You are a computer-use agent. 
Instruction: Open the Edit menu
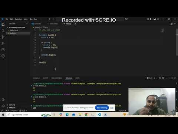(x=11, y=19)
